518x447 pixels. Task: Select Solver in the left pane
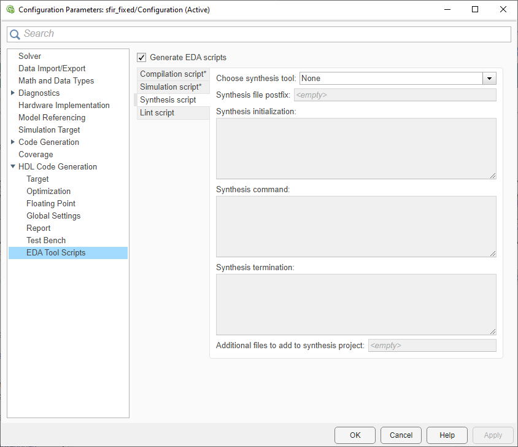(29, 56)
